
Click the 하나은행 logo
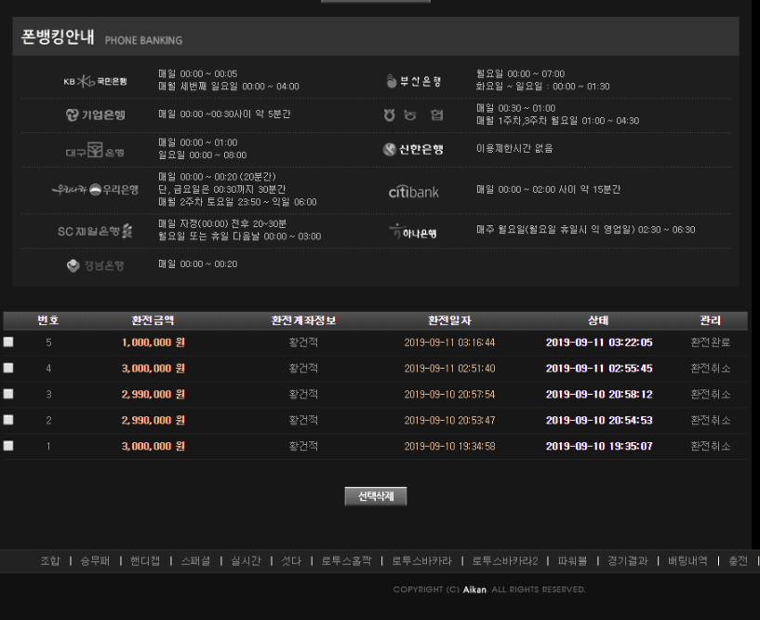click(x=413, y=232)
